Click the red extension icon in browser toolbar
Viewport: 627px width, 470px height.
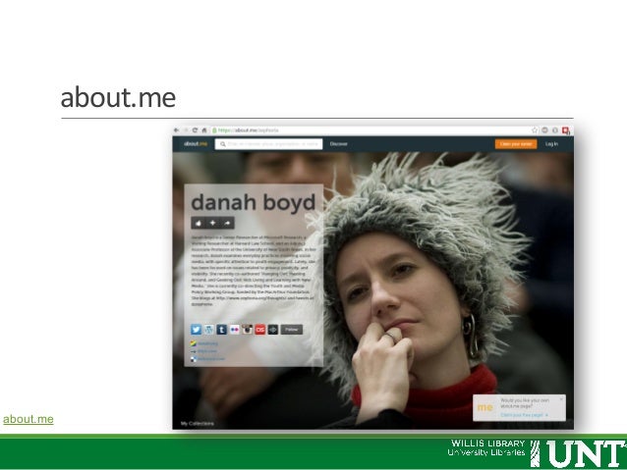click(566, 131)
